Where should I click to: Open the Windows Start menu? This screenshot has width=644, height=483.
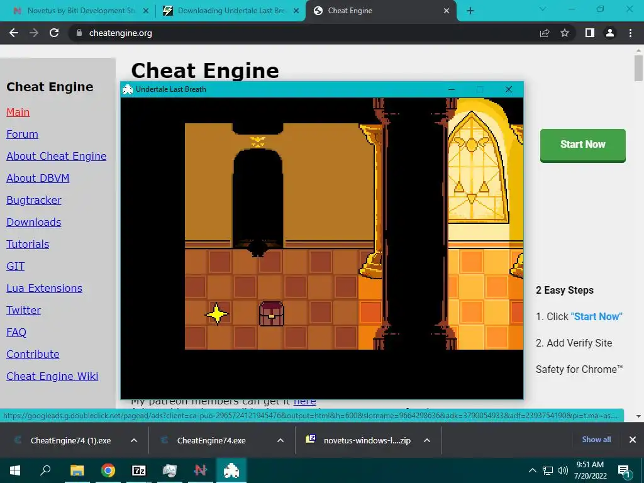click(15, 470)
